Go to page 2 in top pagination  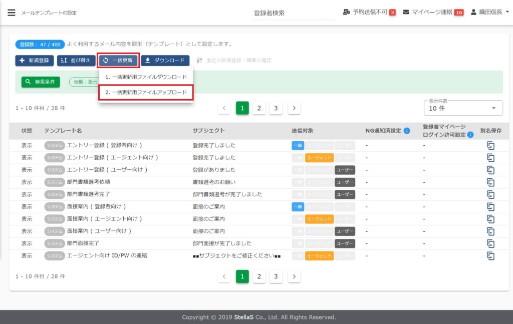(259, 108)
